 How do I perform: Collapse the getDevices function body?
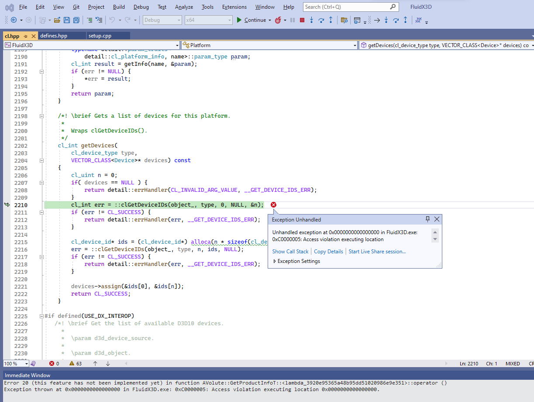point(41,160)
